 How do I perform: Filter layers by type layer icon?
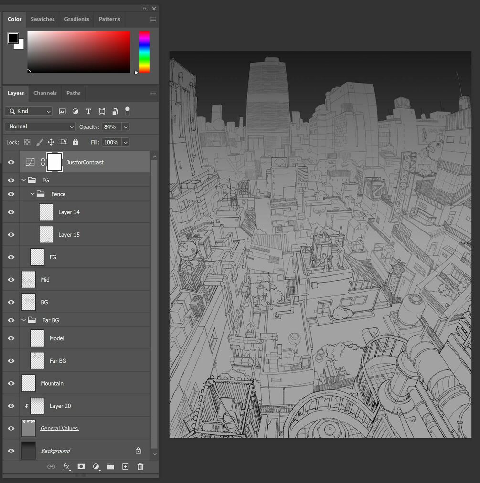click(88, 112)
